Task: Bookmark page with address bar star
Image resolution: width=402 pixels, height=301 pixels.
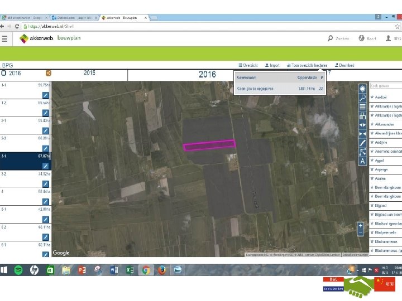Action: pos(397,26)
